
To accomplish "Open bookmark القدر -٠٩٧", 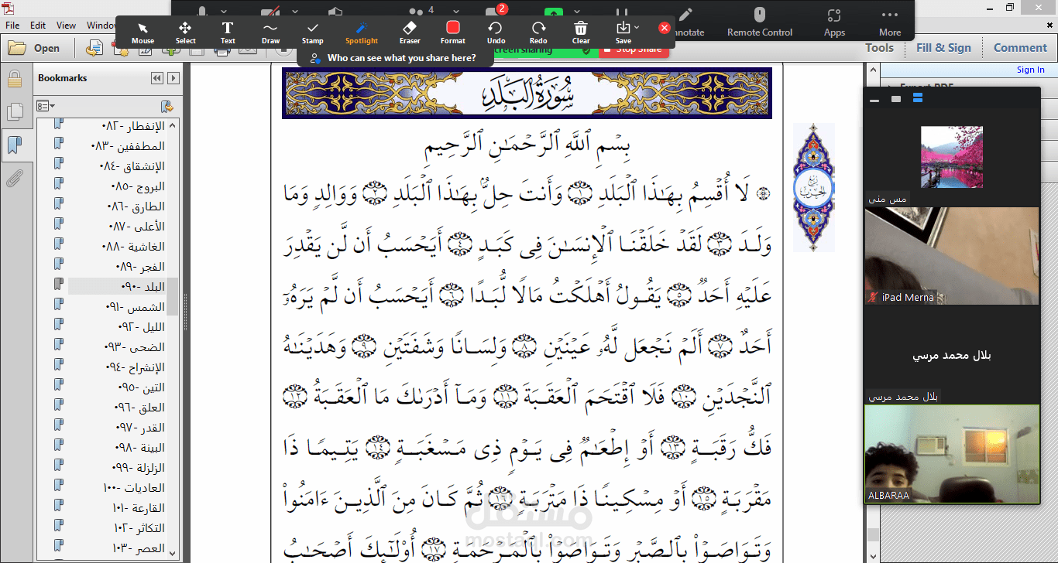I will click(141, 428).
